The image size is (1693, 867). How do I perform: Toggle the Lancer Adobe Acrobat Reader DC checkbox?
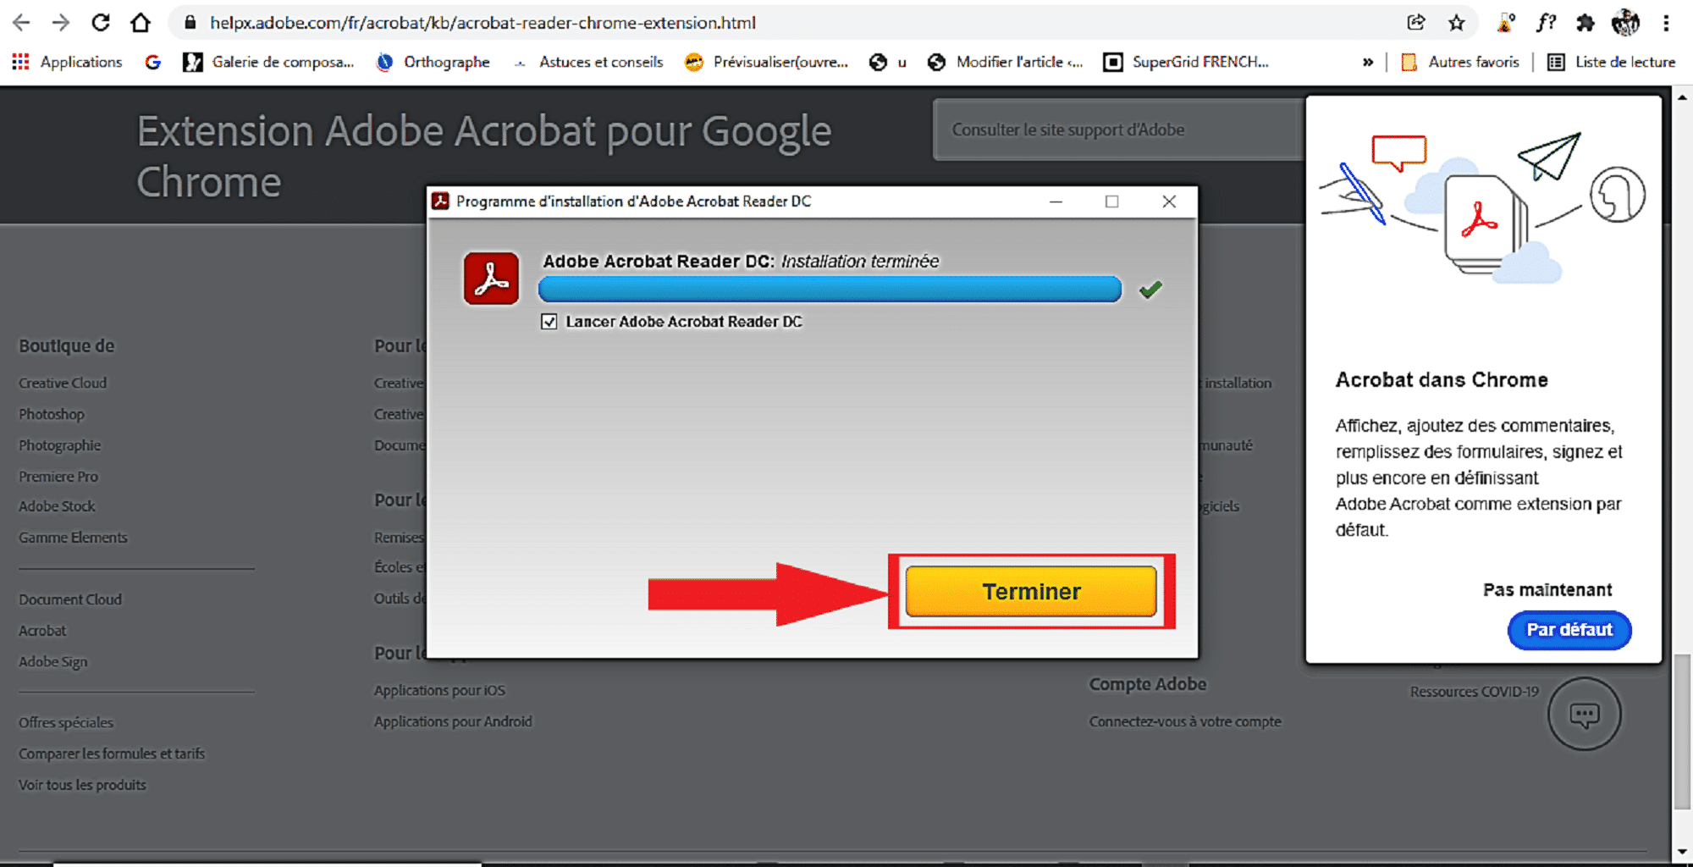549,322
